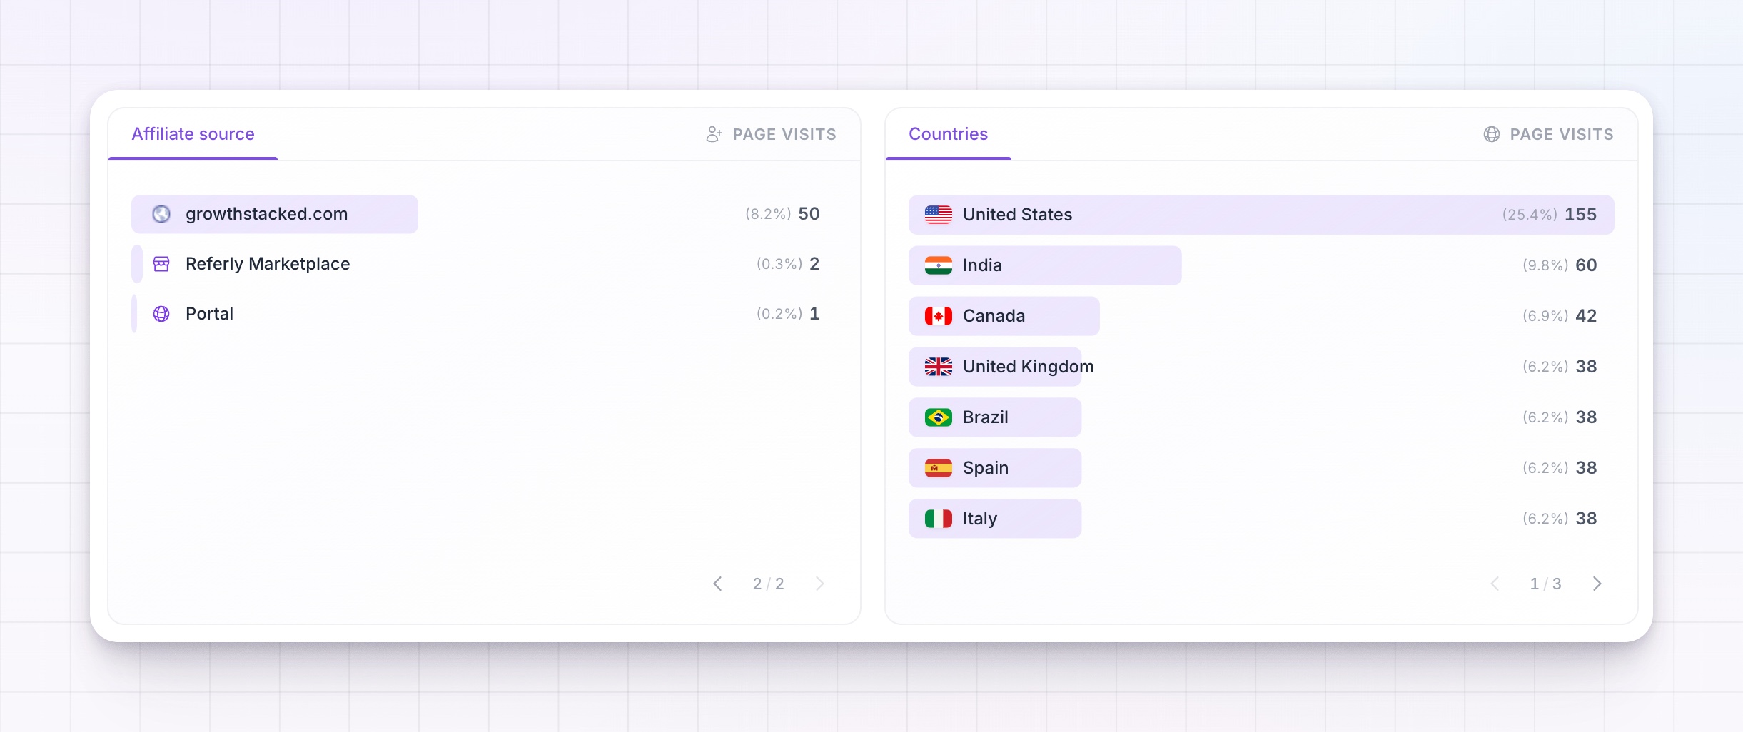Select the growthstacked.com source row

tap(475, 214)
